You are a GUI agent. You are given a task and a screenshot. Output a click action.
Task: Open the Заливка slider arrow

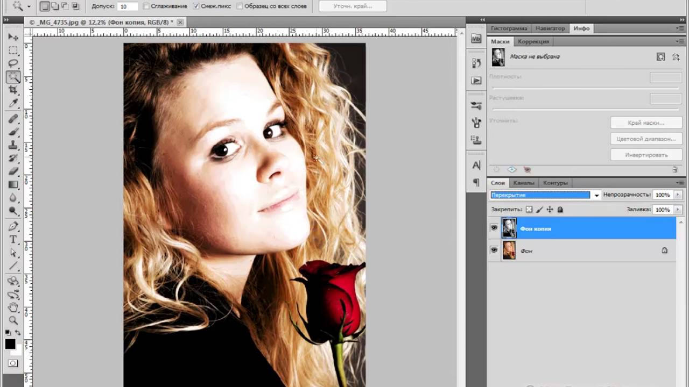678,210
